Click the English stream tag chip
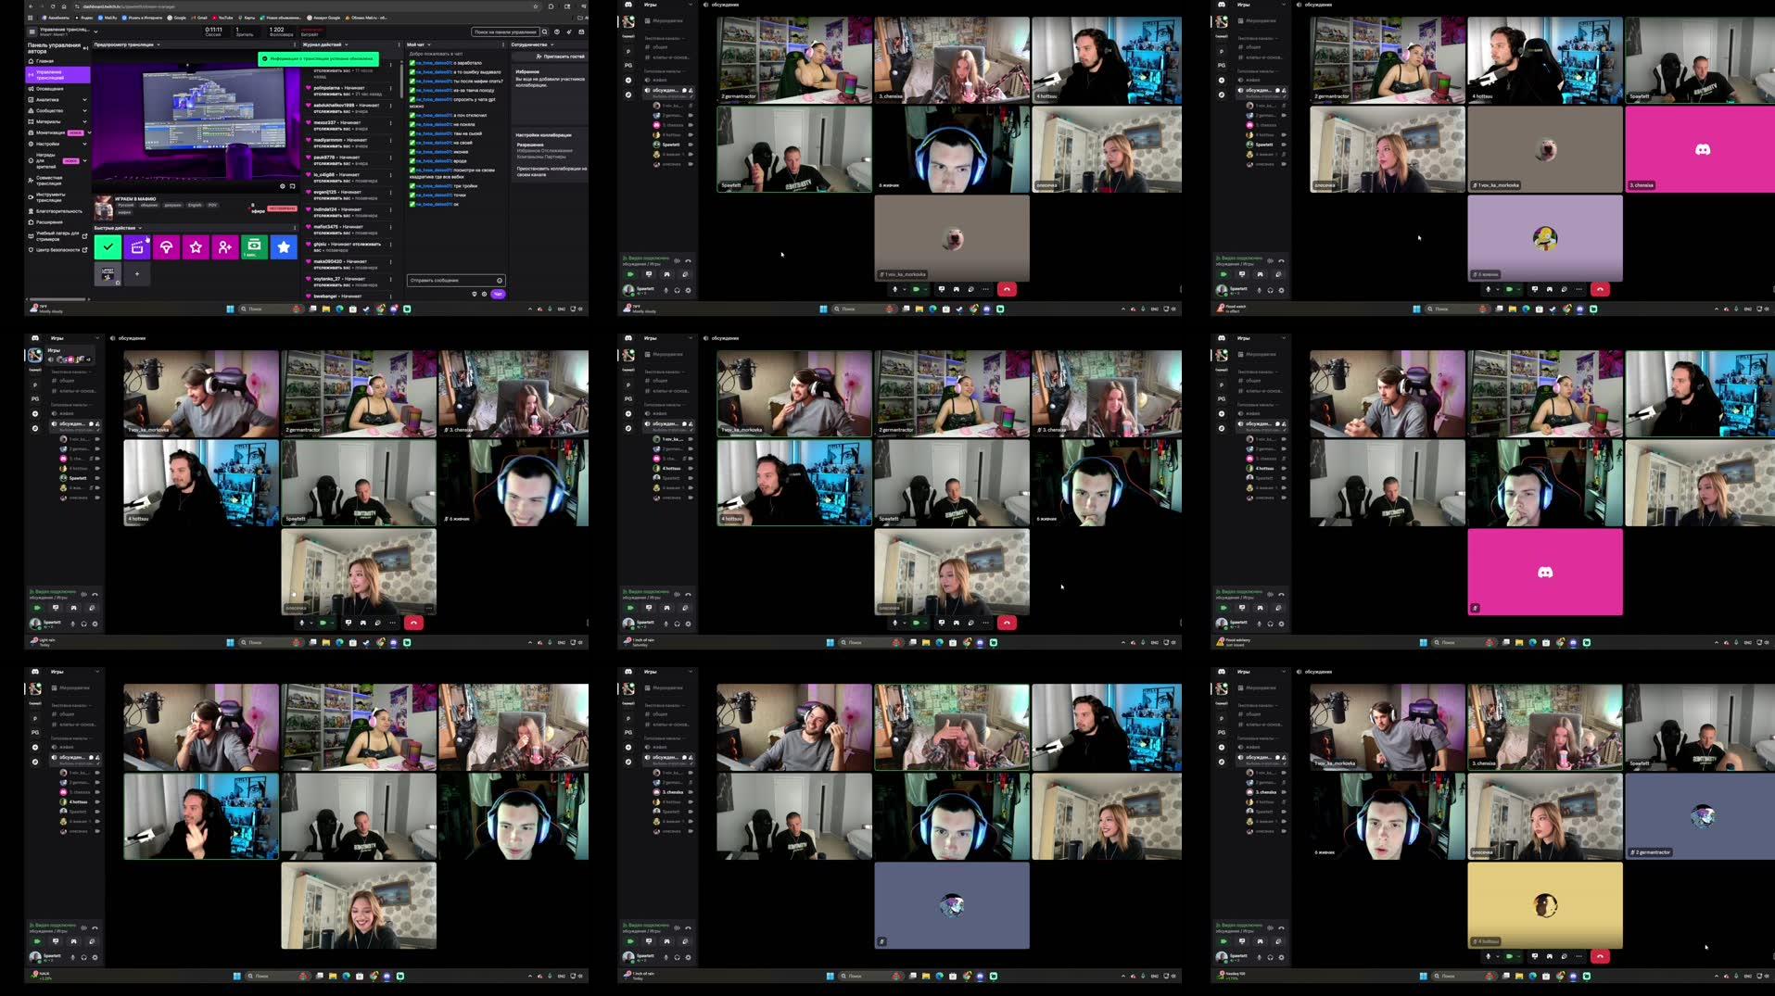1775x996 pixels. coord(195,205)
